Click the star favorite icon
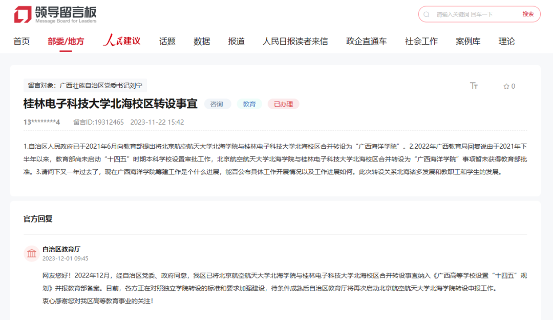This screenshot has width=553, height=320. pos(506,86)
